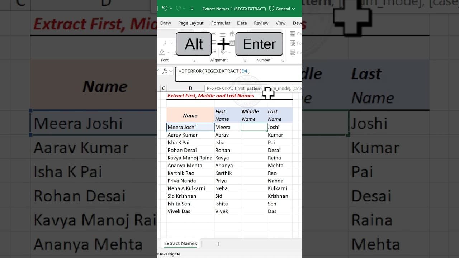Open the Undo history dropdown
The height and width of the screenshot is (258, 459).
[171, 8]
